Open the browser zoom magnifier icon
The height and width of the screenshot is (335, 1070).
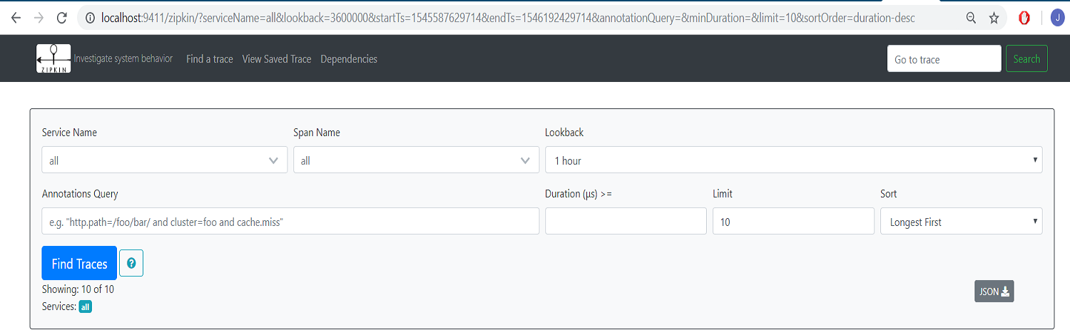(971, 18)
